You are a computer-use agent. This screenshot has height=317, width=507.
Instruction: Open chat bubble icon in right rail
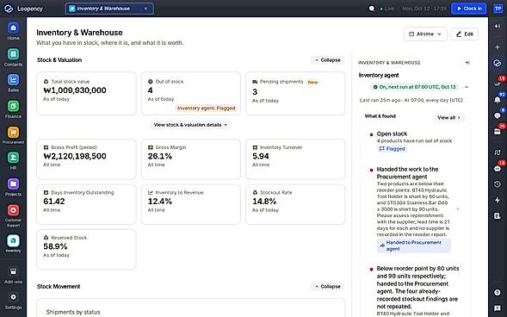[x=498, y=115]
